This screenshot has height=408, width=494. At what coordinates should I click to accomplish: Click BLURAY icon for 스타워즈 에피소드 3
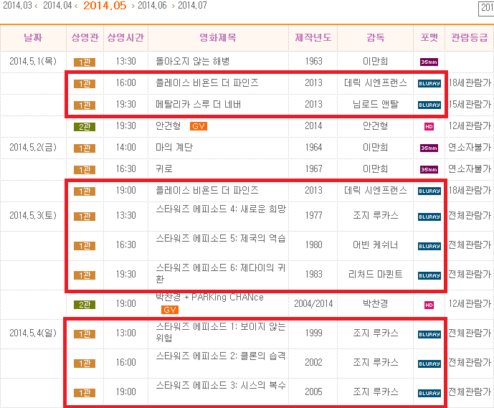click(x=429, y=393)
